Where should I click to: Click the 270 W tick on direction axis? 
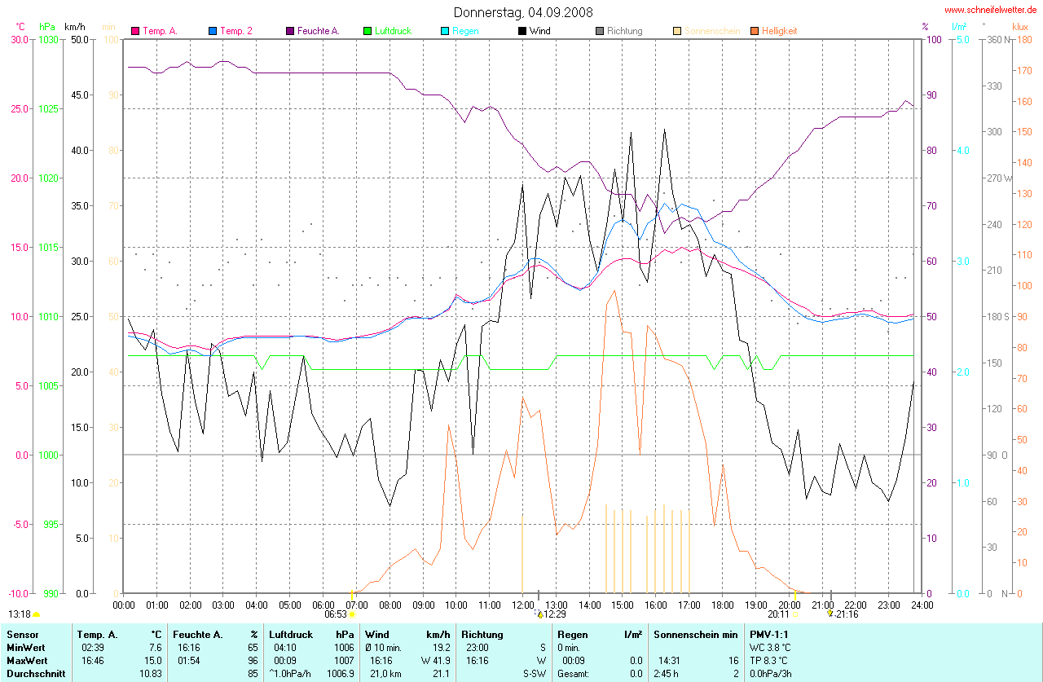click(998, 178)
